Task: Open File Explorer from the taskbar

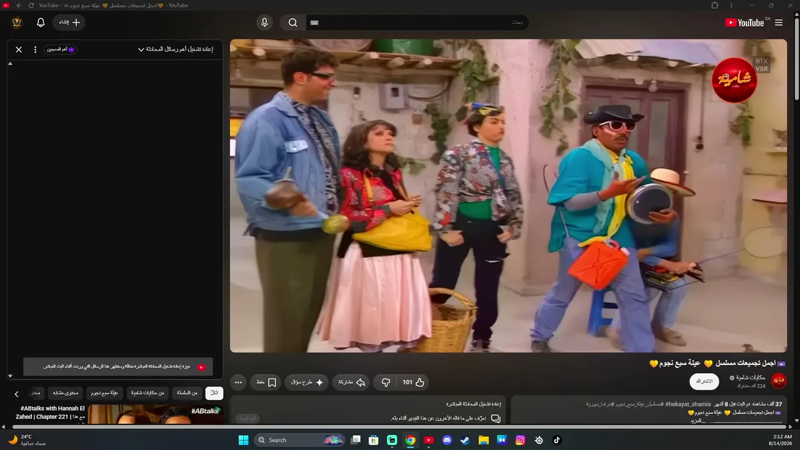Action: click(x=483, y=440)
